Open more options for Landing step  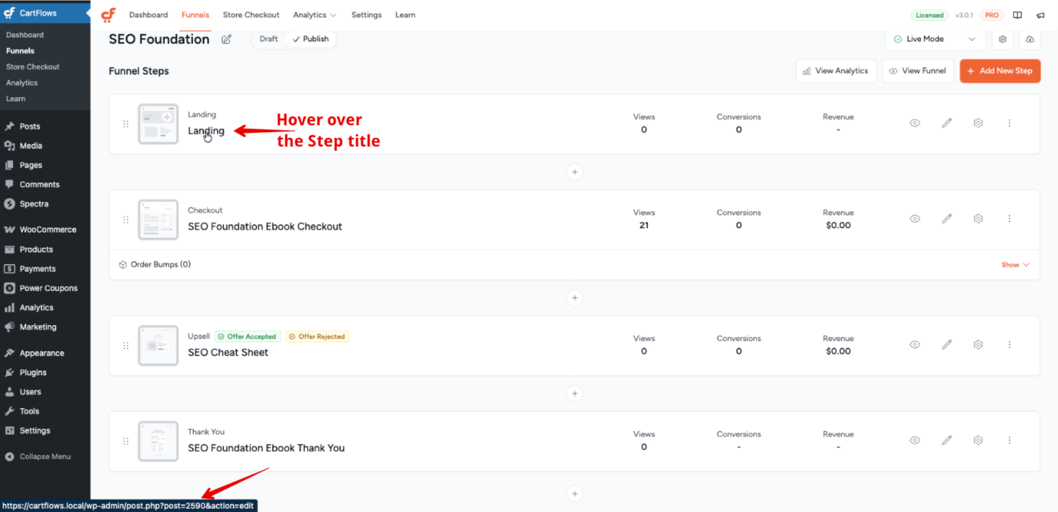[1010, 123]
